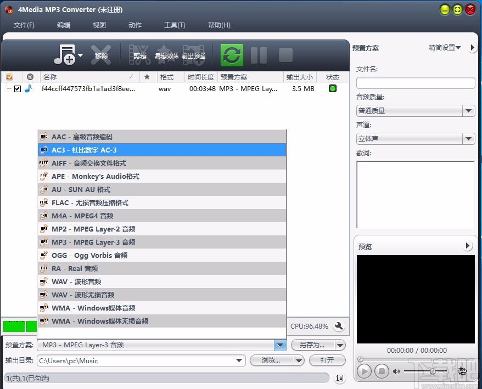Viewport: 482px width, 389px height.
Task: Select the 移除 remove icon
Action: (101, 54)
